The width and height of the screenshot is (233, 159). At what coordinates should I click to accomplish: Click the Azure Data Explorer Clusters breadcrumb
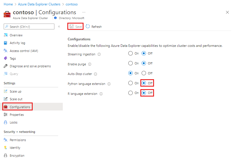point(39,4)
